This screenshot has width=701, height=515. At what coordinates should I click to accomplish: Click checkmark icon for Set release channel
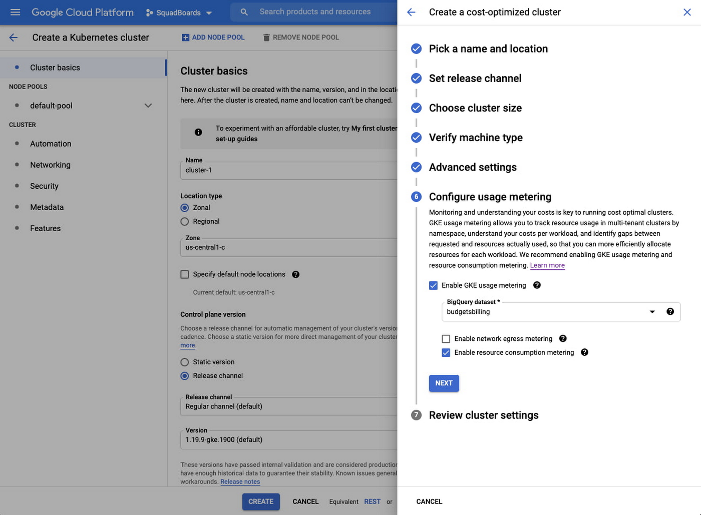pos(416,78)
